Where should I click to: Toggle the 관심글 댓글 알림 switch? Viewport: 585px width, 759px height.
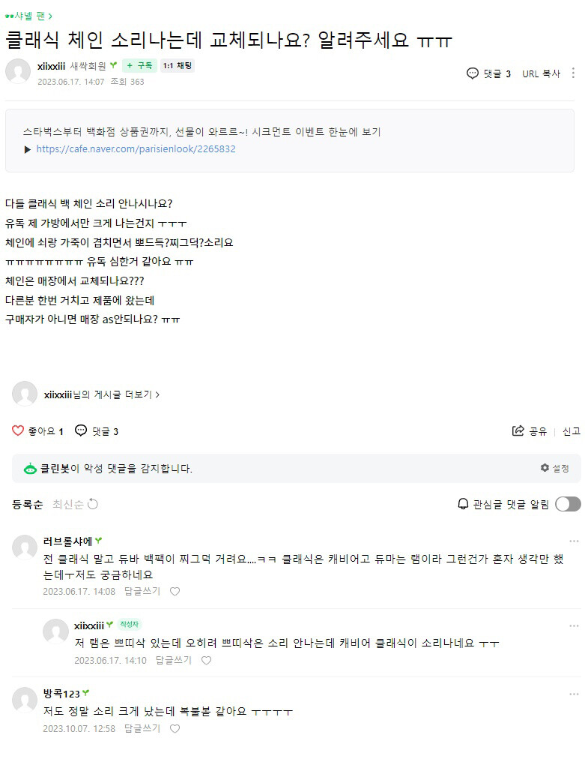pyautogui.click(x=568, y=504)
